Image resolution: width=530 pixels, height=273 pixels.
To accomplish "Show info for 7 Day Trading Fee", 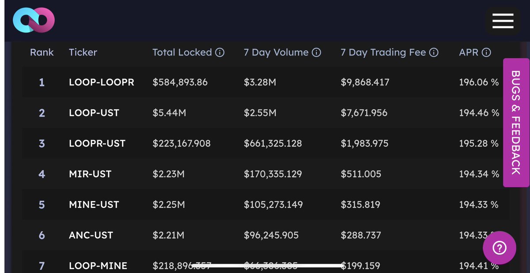I will (434, 52).
